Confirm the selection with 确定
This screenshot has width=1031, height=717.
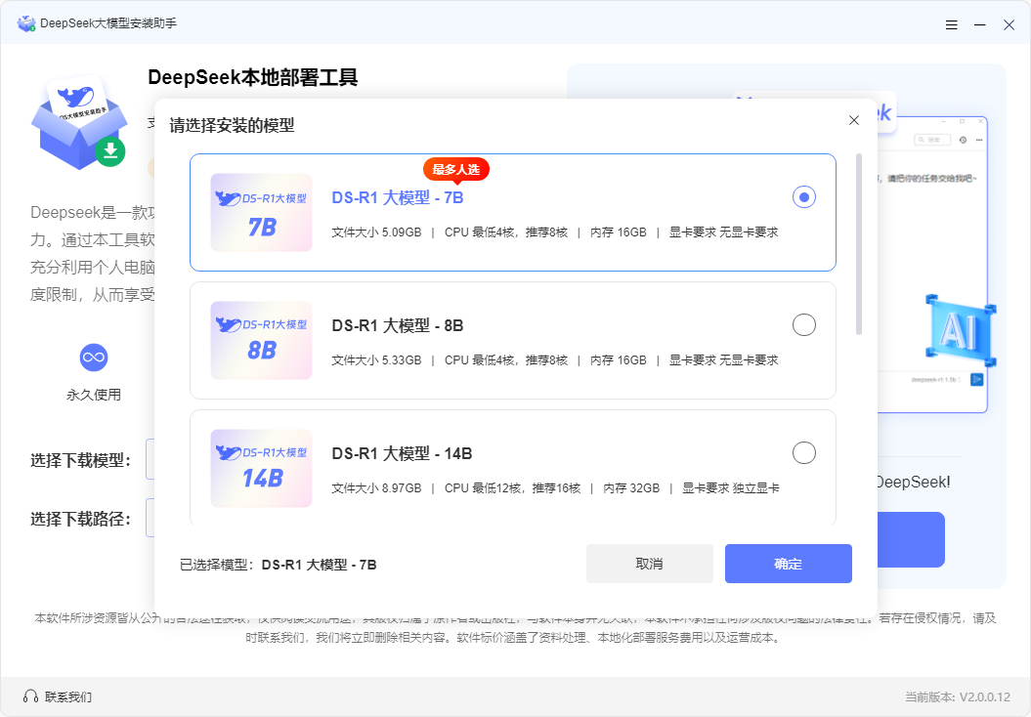[x=788, y=564]
